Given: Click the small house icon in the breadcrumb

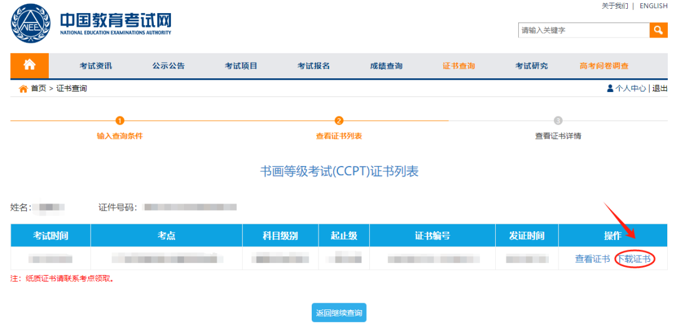Looking at the screenshot, I should 23,89.
